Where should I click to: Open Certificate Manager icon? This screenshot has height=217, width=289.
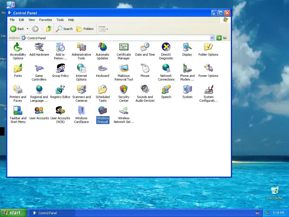pos(124,51)
